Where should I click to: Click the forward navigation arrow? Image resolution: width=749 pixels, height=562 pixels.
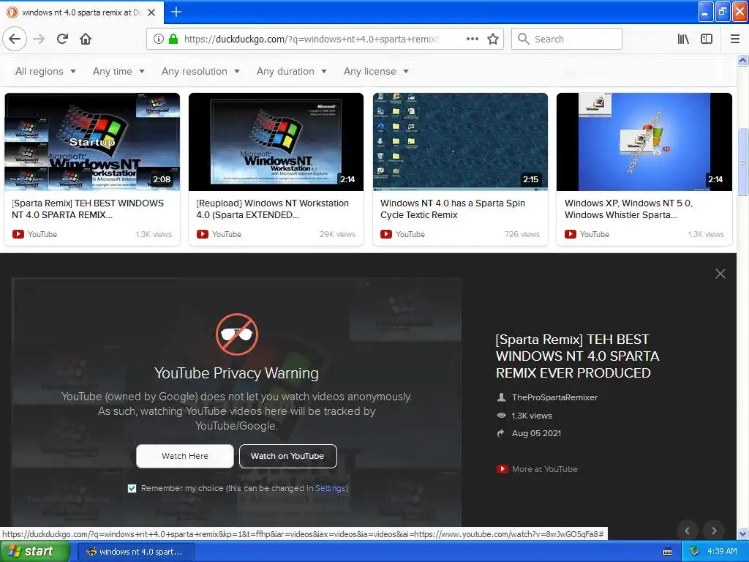tap(39, 39)
